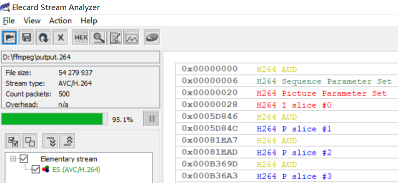Image resolution: width=398 pixels, height=183 pixels.
Task: Select the Elementary stream tree label
Action: tap(69, 159)
